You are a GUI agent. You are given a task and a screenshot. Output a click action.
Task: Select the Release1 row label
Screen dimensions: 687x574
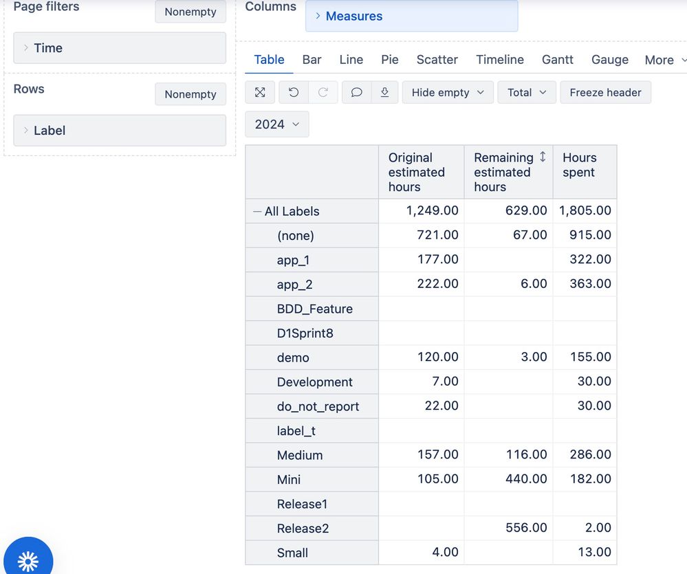pyautogui.click(x=302, y=505)
